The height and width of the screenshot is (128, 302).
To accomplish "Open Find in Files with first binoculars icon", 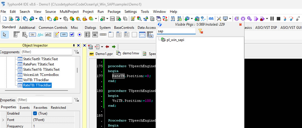I will tap(173, 19).
